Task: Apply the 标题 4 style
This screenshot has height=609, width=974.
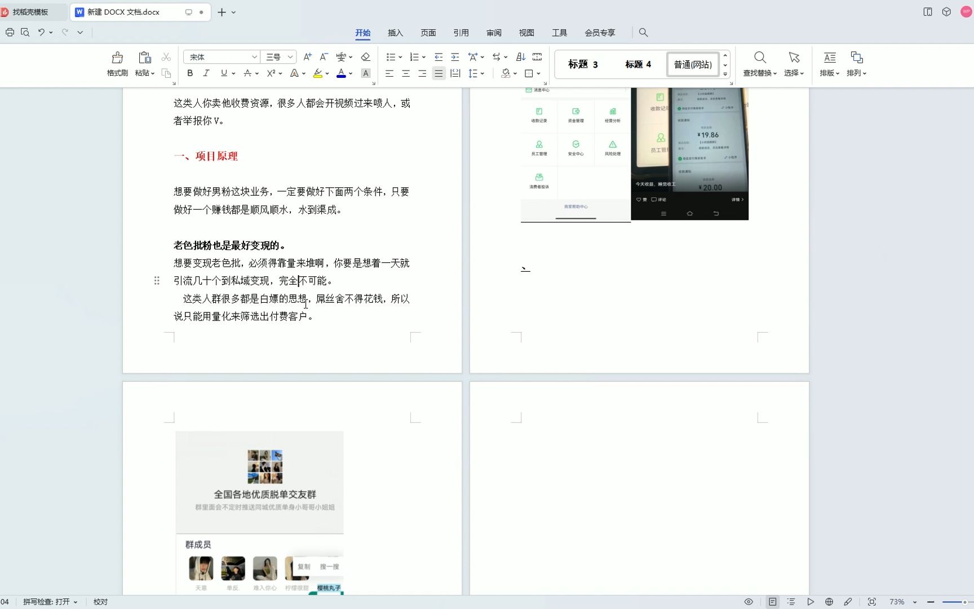Action: (638, 64)
